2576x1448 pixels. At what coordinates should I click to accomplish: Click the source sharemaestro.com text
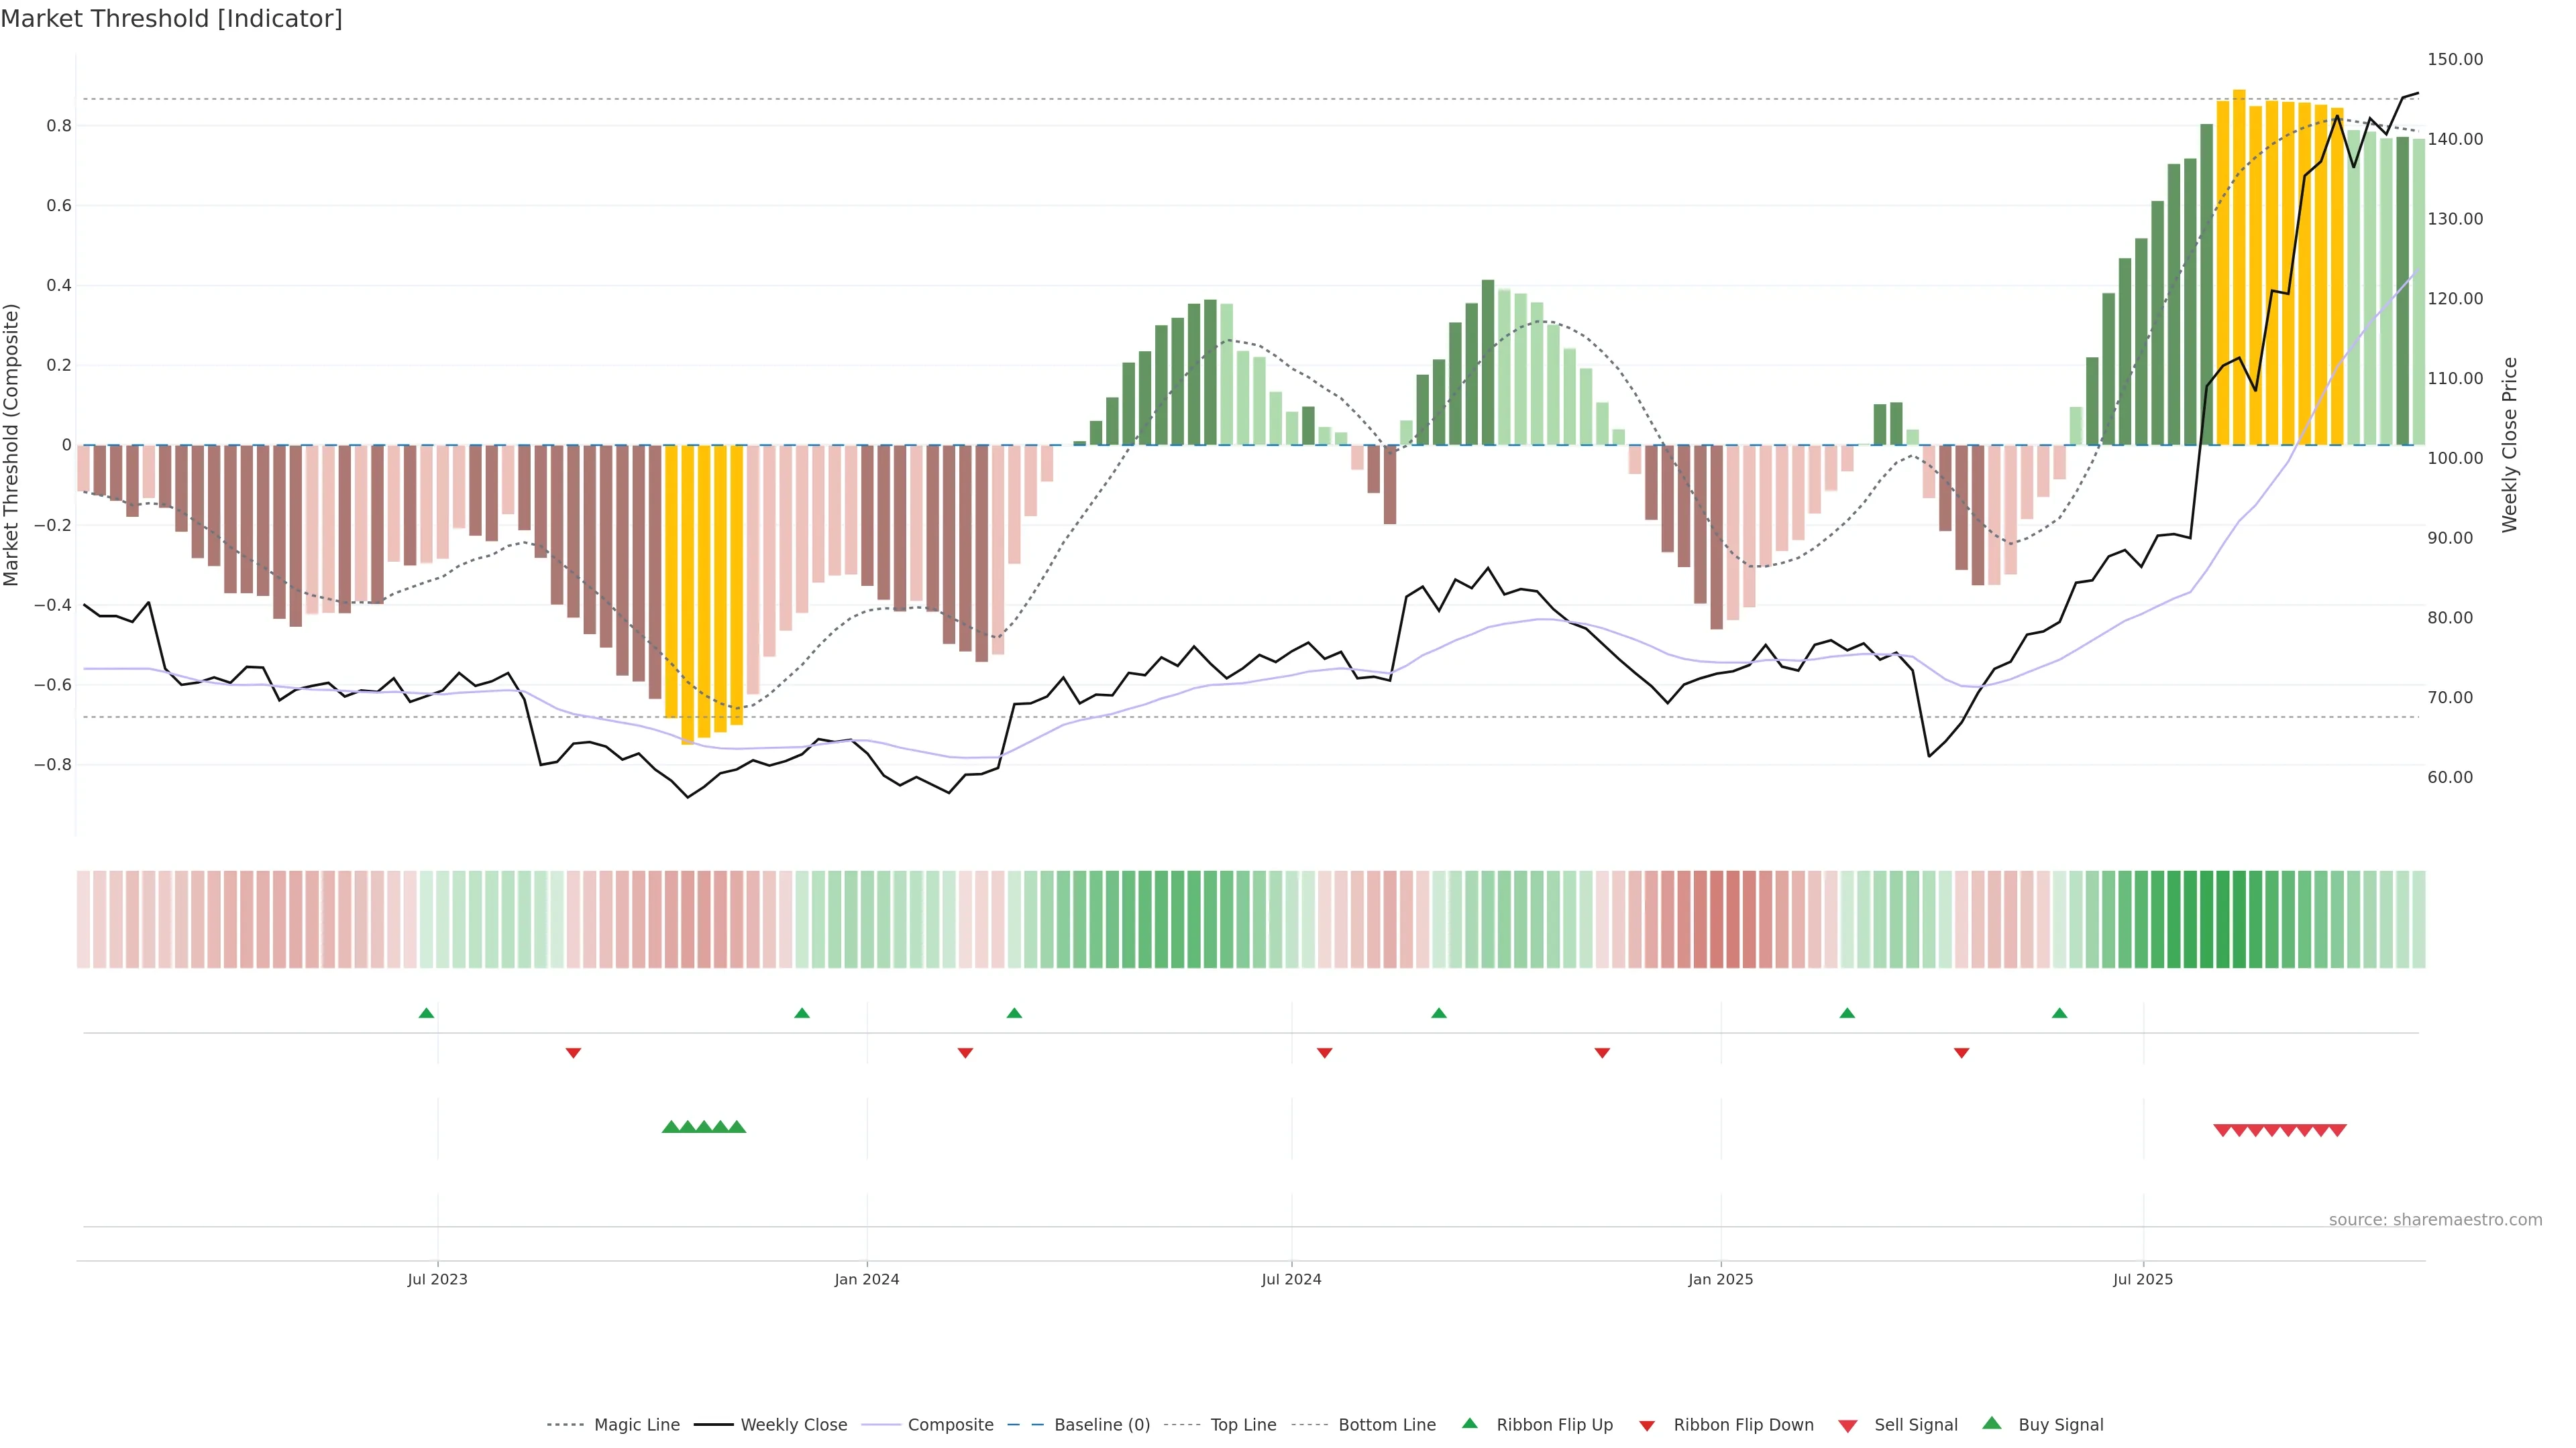[x=2435, y=1220]
